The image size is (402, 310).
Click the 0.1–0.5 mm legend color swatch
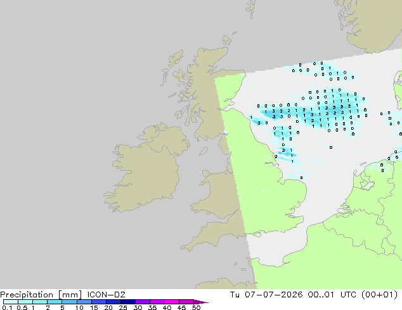(11, 302)
